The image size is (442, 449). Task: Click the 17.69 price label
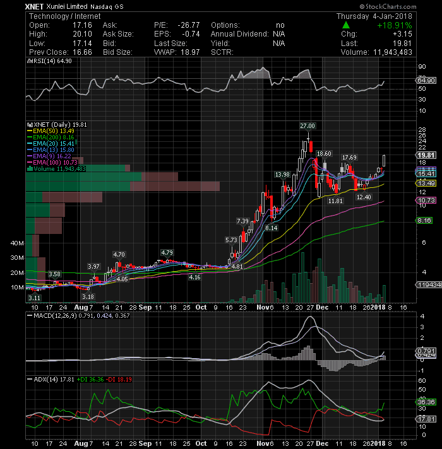pos(349,158)
